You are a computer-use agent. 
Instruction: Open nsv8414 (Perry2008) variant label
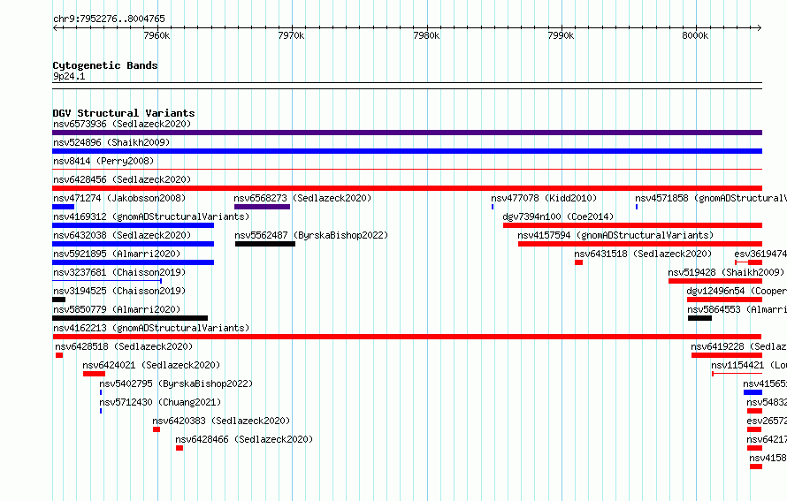pyautogui.click(x=103, y=161)
